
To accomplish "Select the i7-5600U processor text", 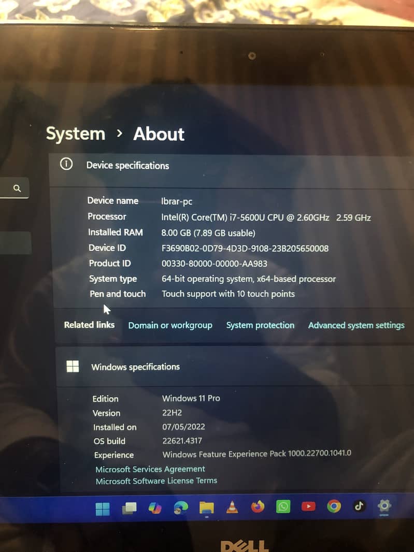I will [x=266, y=217].
